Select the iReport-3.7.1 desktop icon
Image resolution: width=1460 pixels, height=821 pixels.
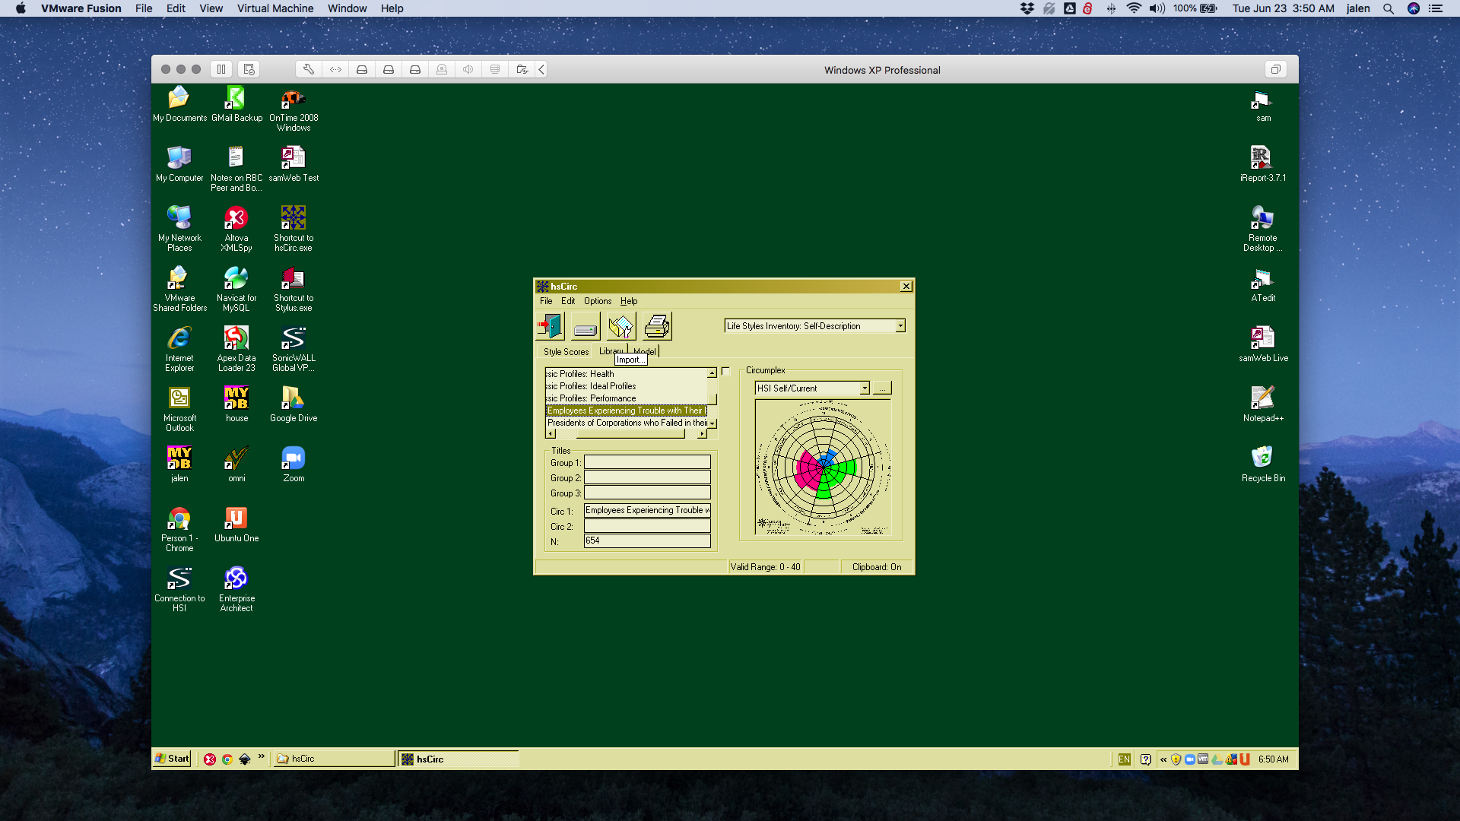click(x=1263, y=163)
